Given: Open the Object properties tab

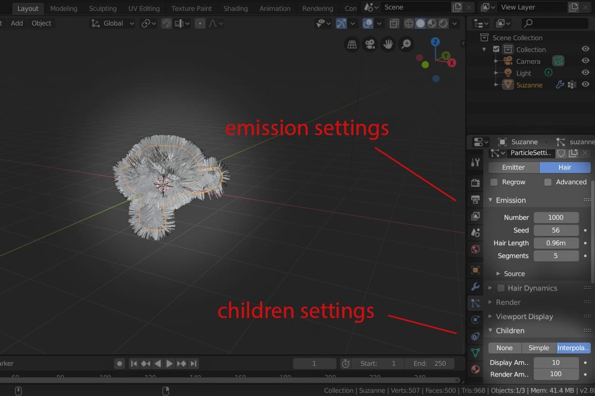Looking at the screenshot, I should coord(475,270).
